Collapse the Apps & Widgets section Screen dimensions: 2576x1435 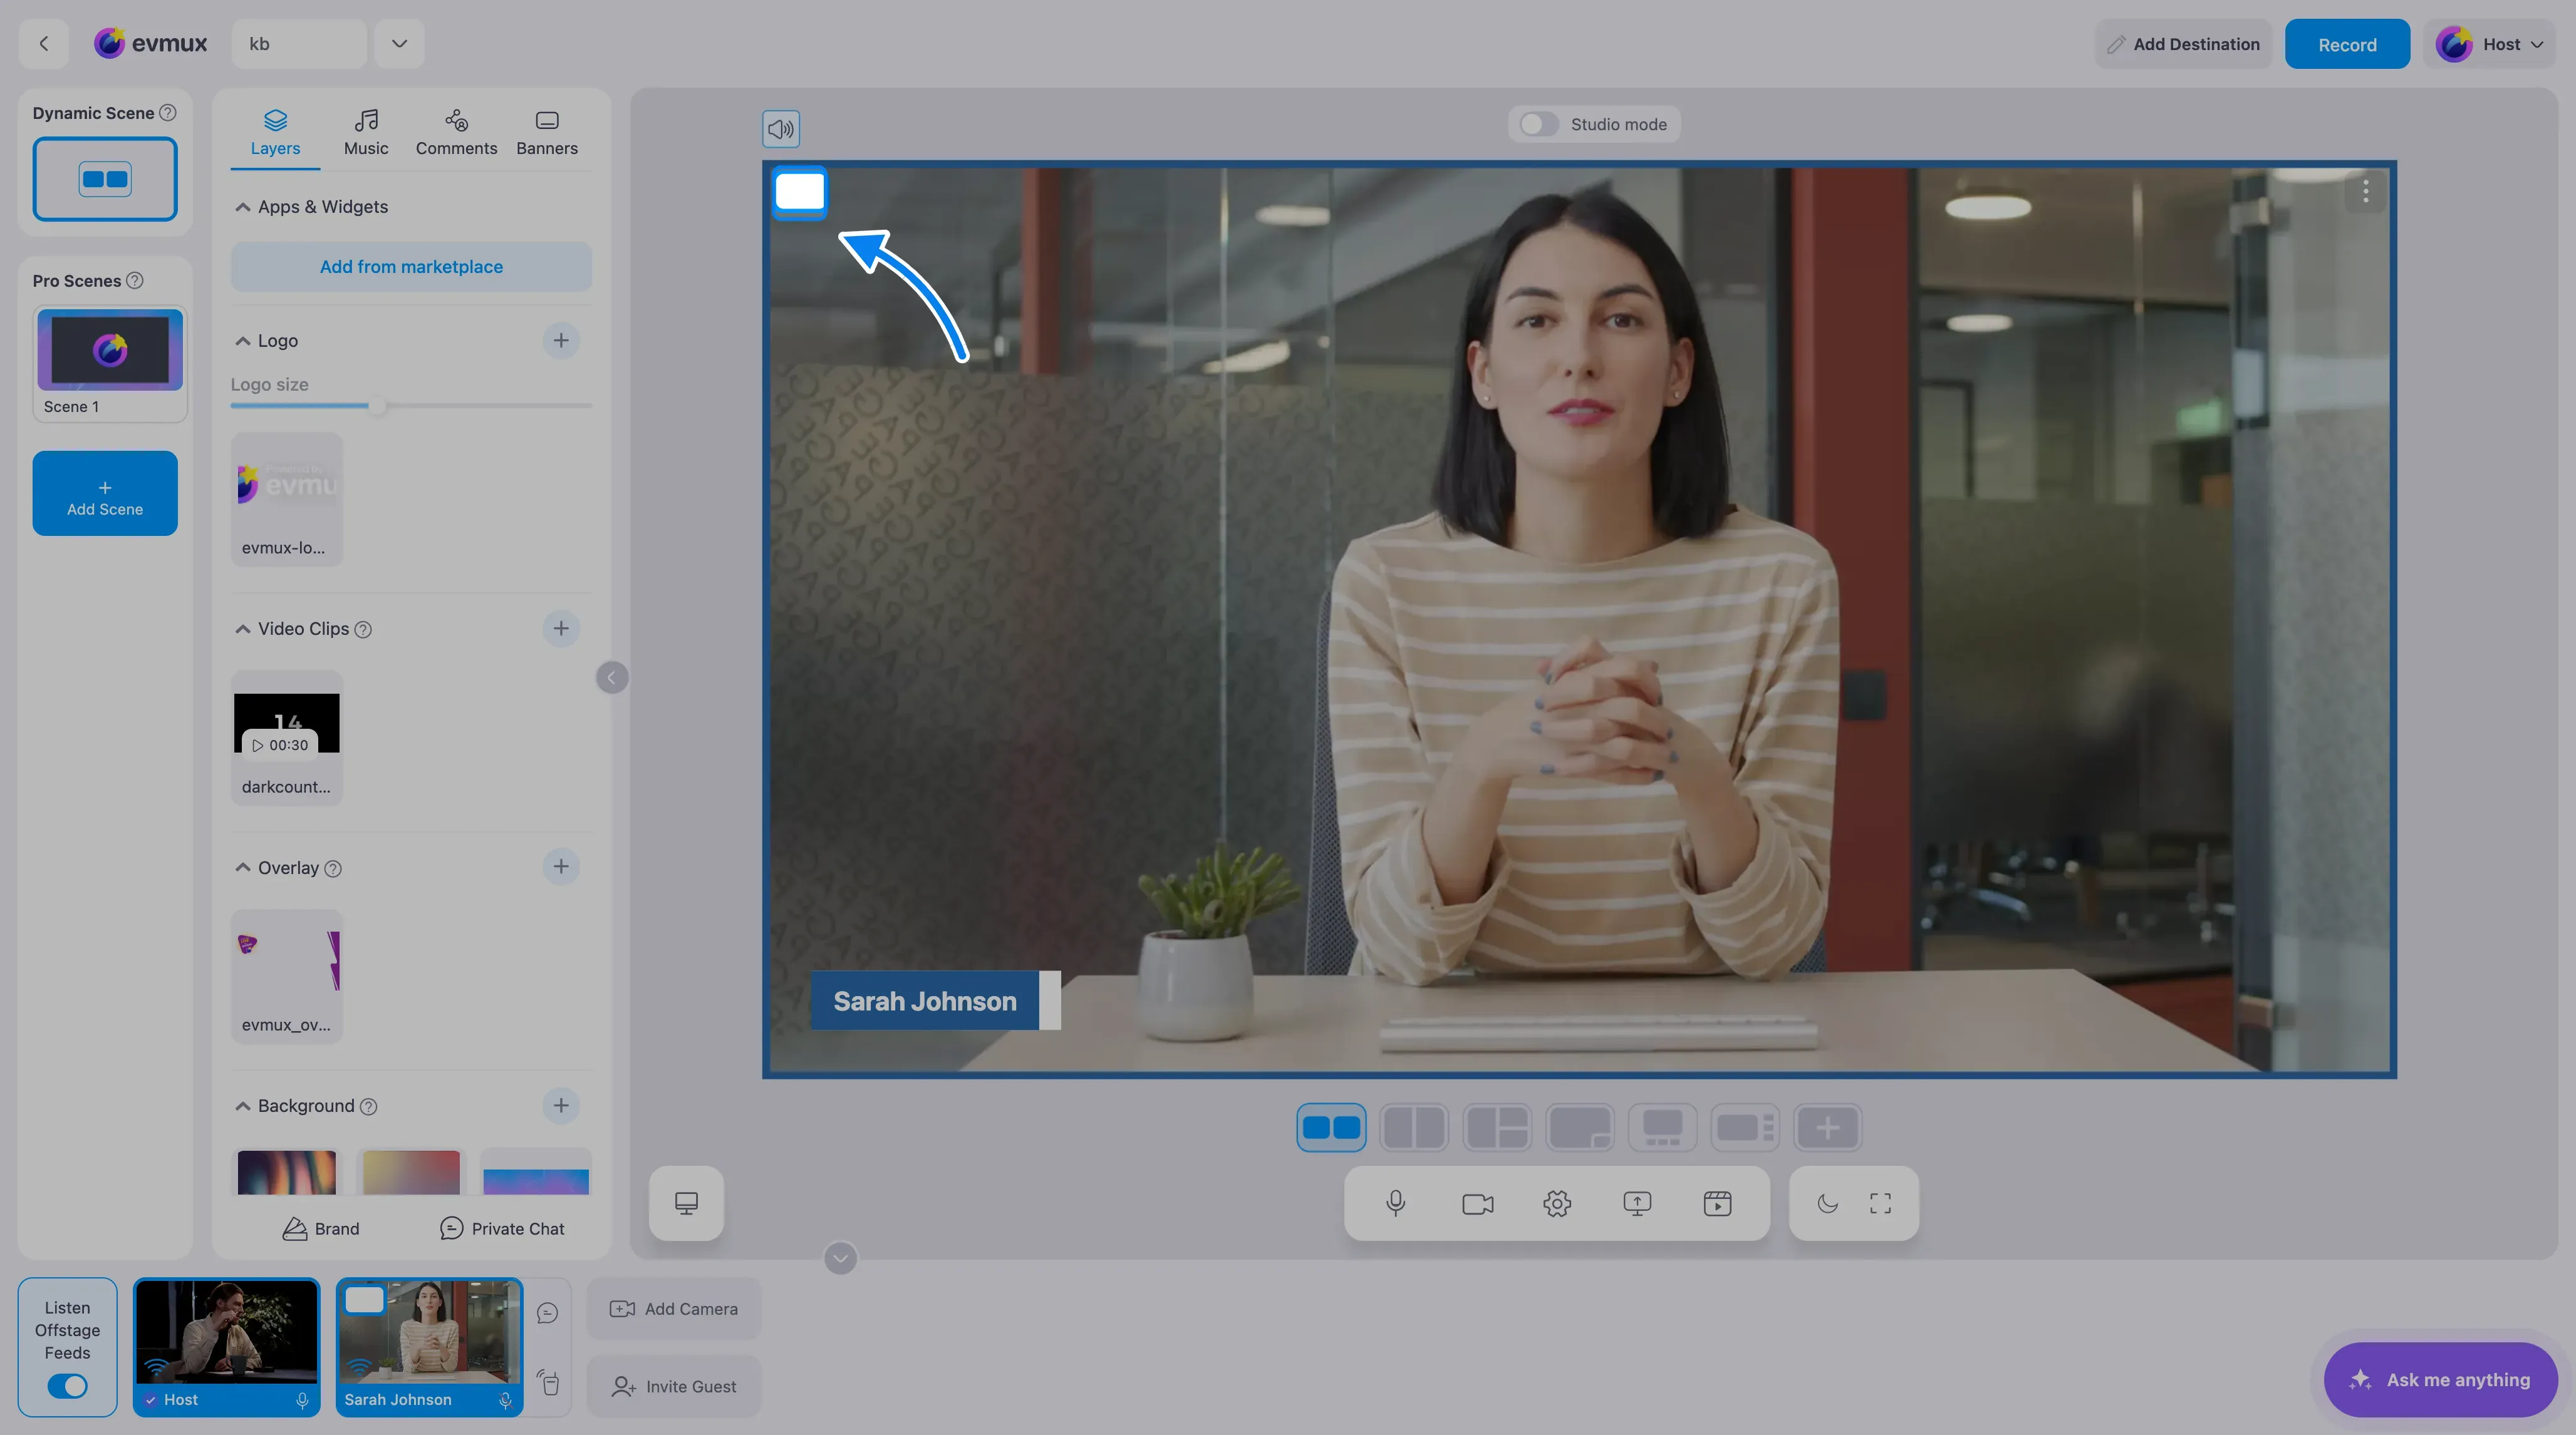[242, 207]
